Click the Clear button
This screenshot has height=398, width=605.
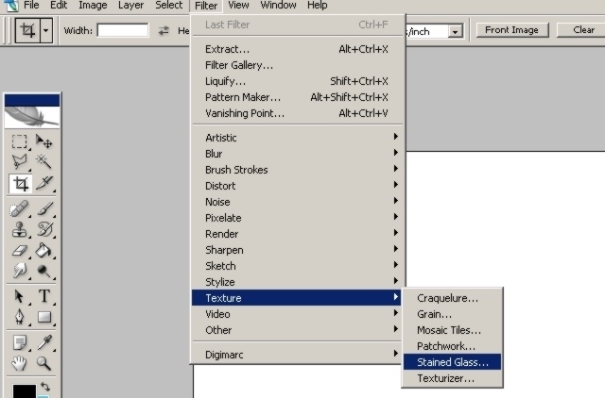(x=582, y=30)
